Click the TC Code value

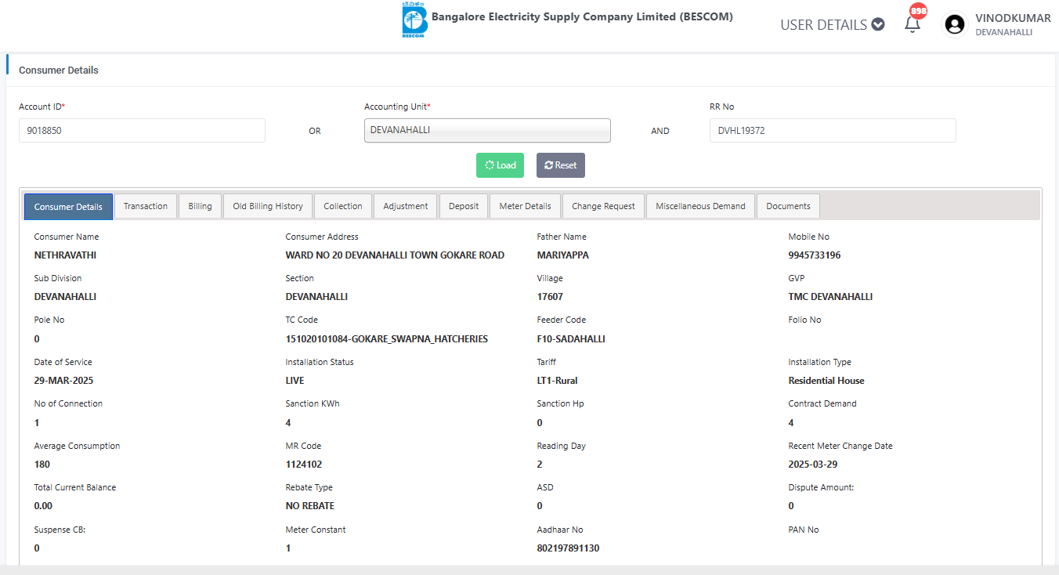coord(387,339)
